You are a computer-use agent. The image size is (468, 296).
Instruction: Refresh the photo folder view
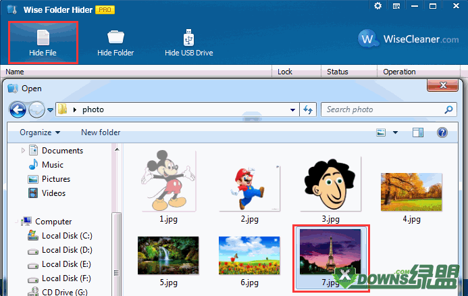click(308, 109)
